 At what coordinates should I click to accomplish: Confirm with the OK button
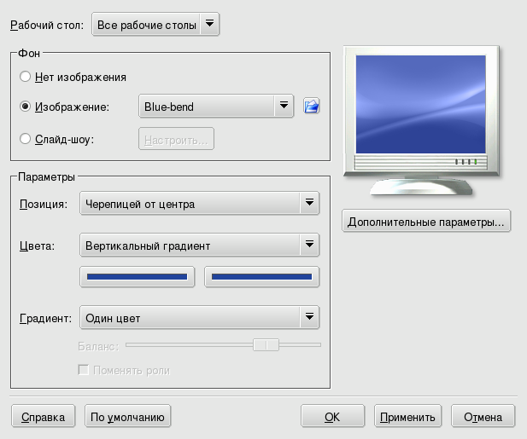(x=332, y=417)
